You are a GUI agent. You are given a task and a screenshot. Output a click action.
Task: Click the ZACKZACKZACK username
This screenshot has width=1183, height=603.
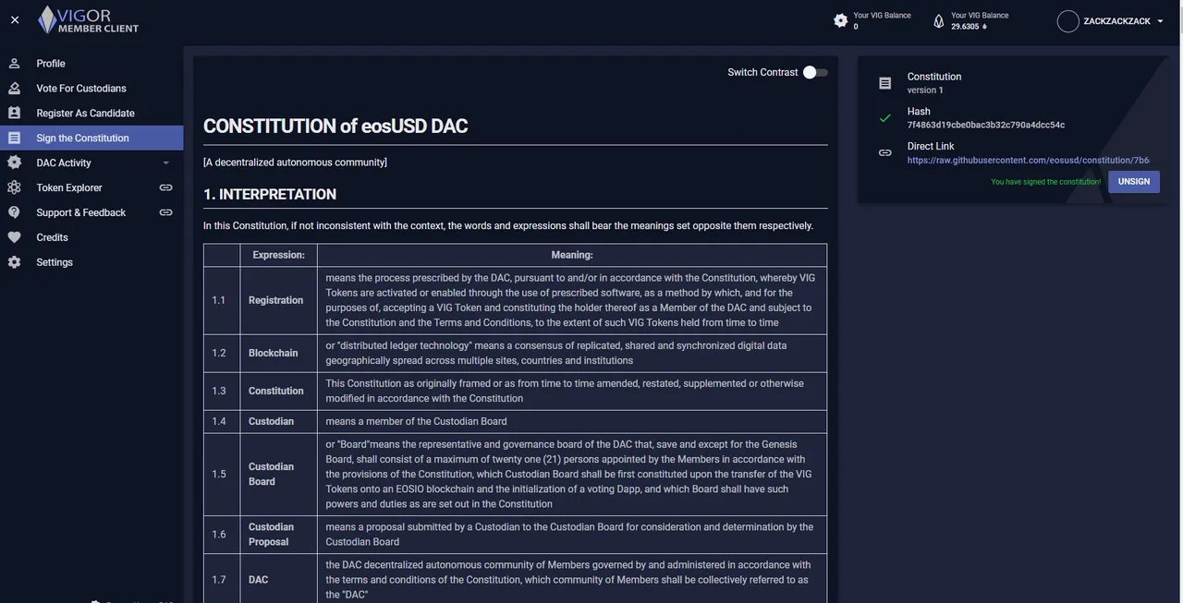tap(1117, 21)
